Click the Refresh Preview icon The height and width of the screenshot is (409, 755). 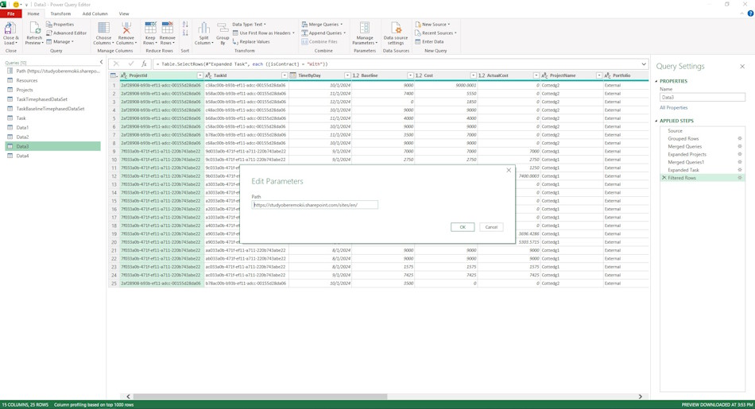coord(34,28)
